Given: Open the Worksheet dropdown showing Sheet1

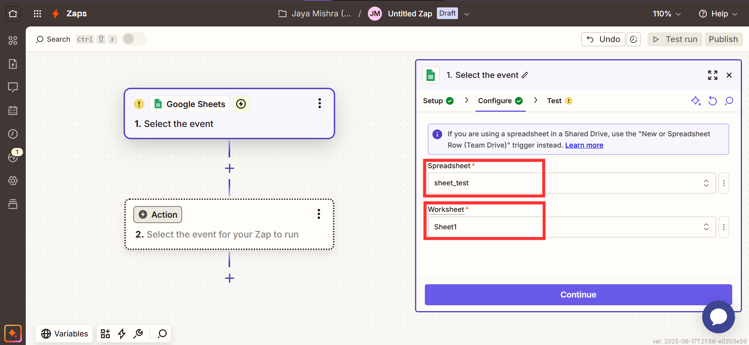Looking at the screenshot, I should tap(572, 227).
